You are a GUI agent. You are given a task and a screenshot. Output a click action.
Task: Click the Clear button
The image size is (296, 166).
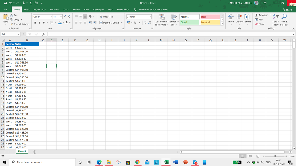pyautogui.click(x=260, y=24)
